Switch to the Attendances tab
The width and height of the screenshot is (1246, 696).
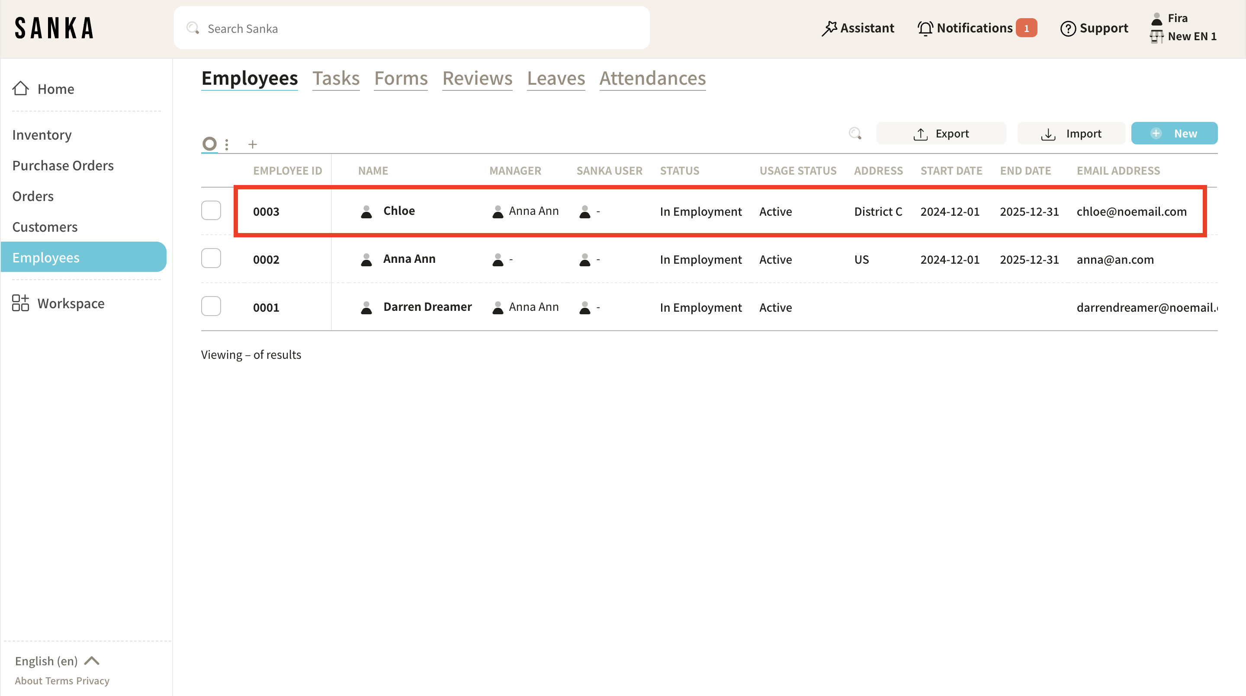[652, 78]
